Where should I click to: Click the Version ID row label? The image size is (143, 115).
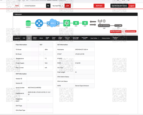pos(19,83)
